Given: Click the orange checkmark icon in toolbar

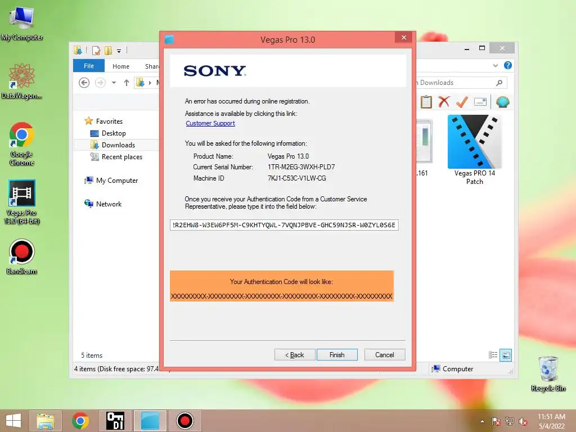Looking at the screenshot, I should point(462,102).
